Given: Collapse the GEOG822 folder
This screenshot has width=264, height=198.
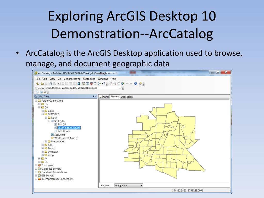Looking at the screenshot, I should point(43,114).
